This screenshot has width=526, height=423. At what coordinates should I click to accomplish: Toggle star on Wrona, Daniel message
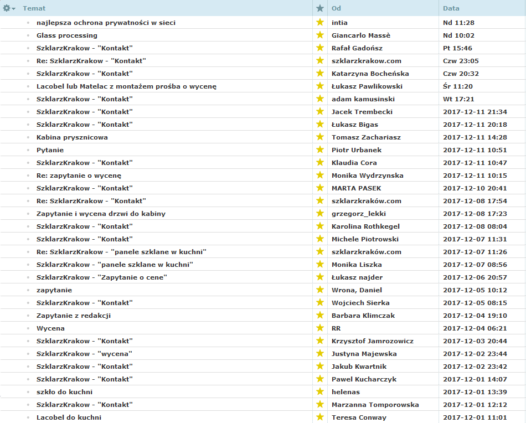[320, 290]
